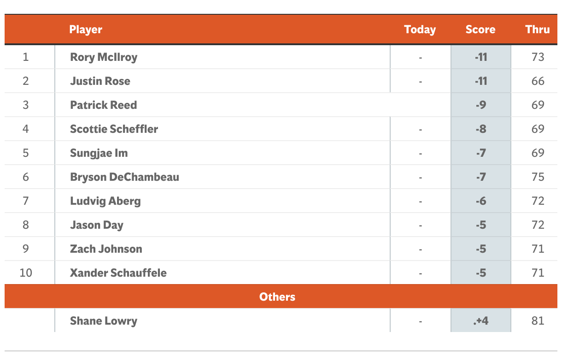
Task: Open Ludvig Aberg's entry
Action: pyautogui.click(x=105, y=201)
